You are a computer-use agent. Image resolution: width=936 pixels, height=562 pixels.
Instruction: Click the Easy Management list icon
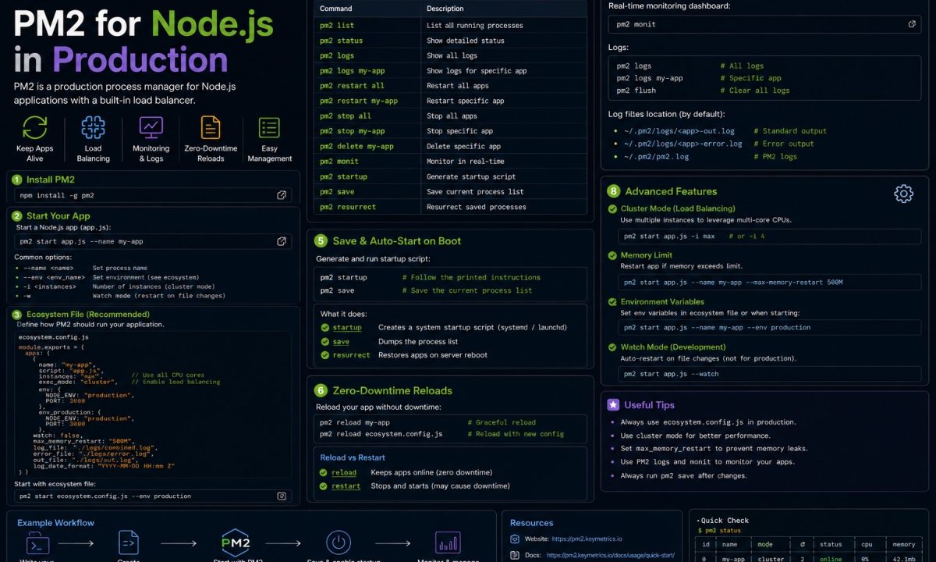point(269,127)
